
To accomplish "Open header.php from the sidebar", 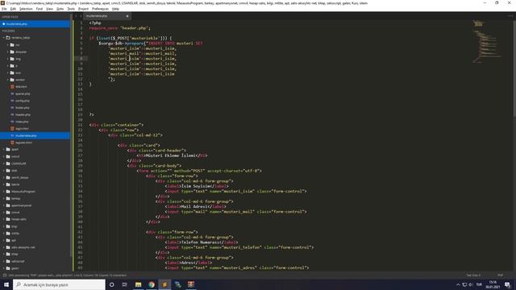I will tap(23, 114).
